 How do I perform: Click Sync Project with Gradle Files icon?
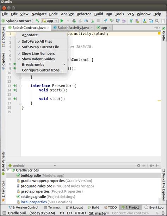pyautogui.click(x=131, y=21)
